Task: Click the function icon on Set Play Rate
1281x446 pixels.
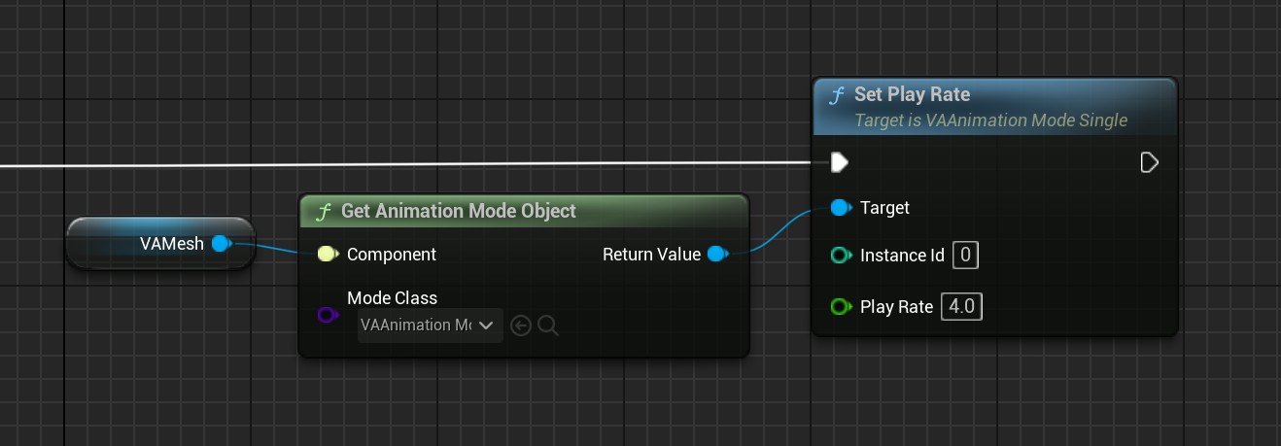Action: (837, 95)
